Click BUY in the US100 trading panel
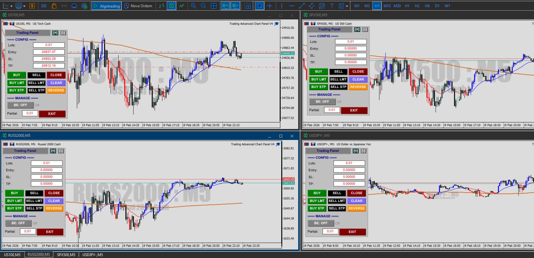 point(17,75)
